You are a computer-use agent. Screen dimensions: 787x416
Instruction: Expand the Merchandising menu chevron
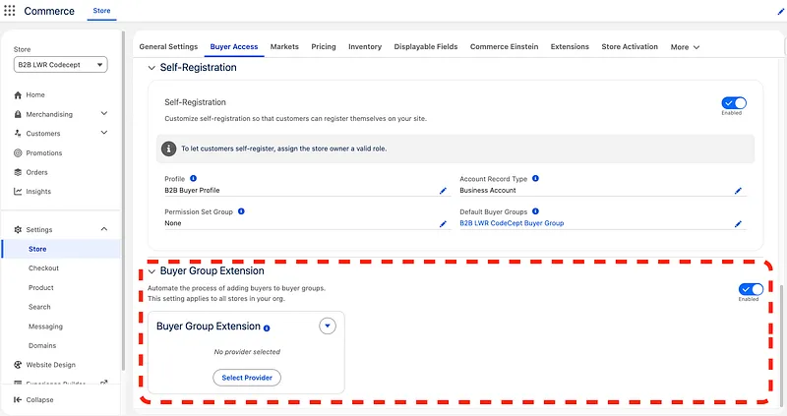[x=104, y=113]
